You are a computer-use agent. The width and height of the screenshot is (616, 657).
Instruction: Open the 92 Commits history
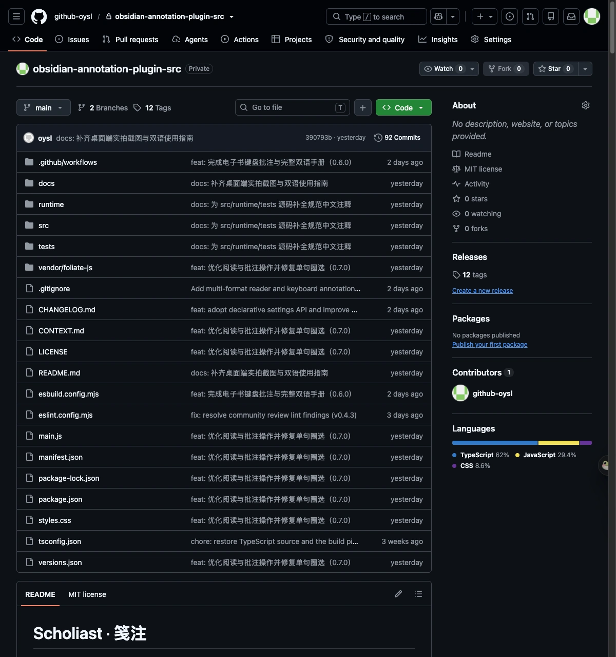397,138
